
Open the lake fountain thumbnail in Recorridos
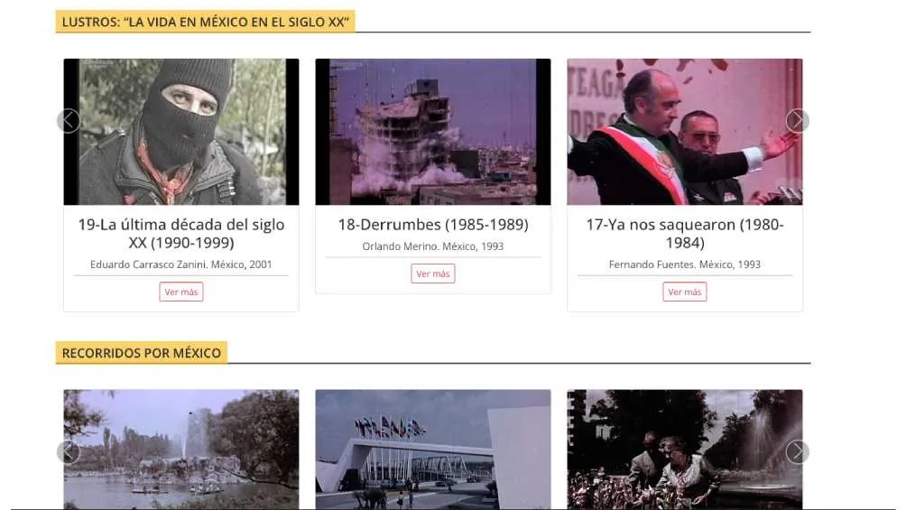point(181,450)
